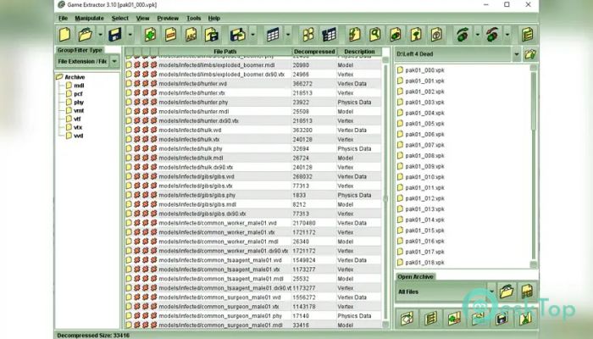Click the New Archive toolbar icon

point(64,35)
